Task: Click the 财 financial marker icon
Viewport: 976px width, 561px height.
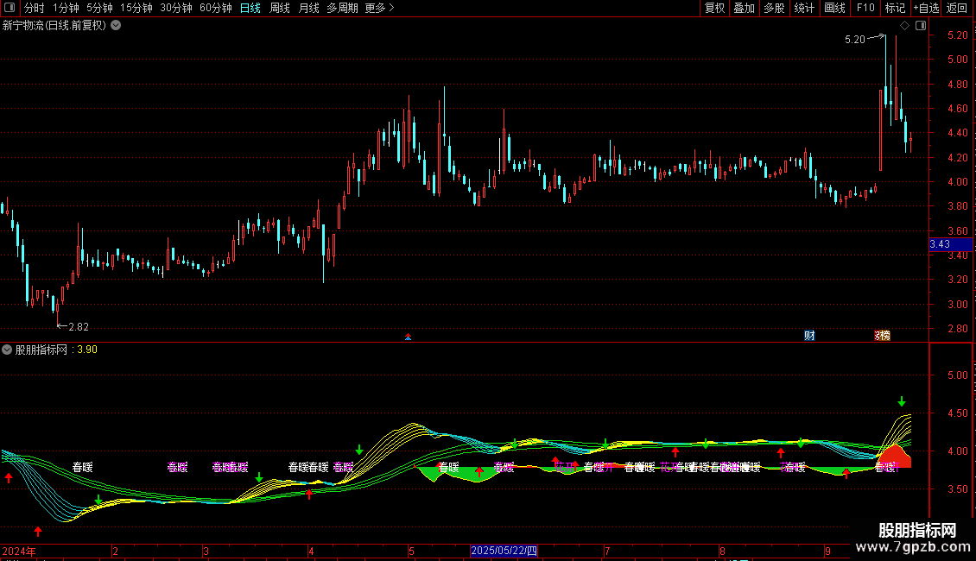Action: pyautogui.click(x=809, y=336)
